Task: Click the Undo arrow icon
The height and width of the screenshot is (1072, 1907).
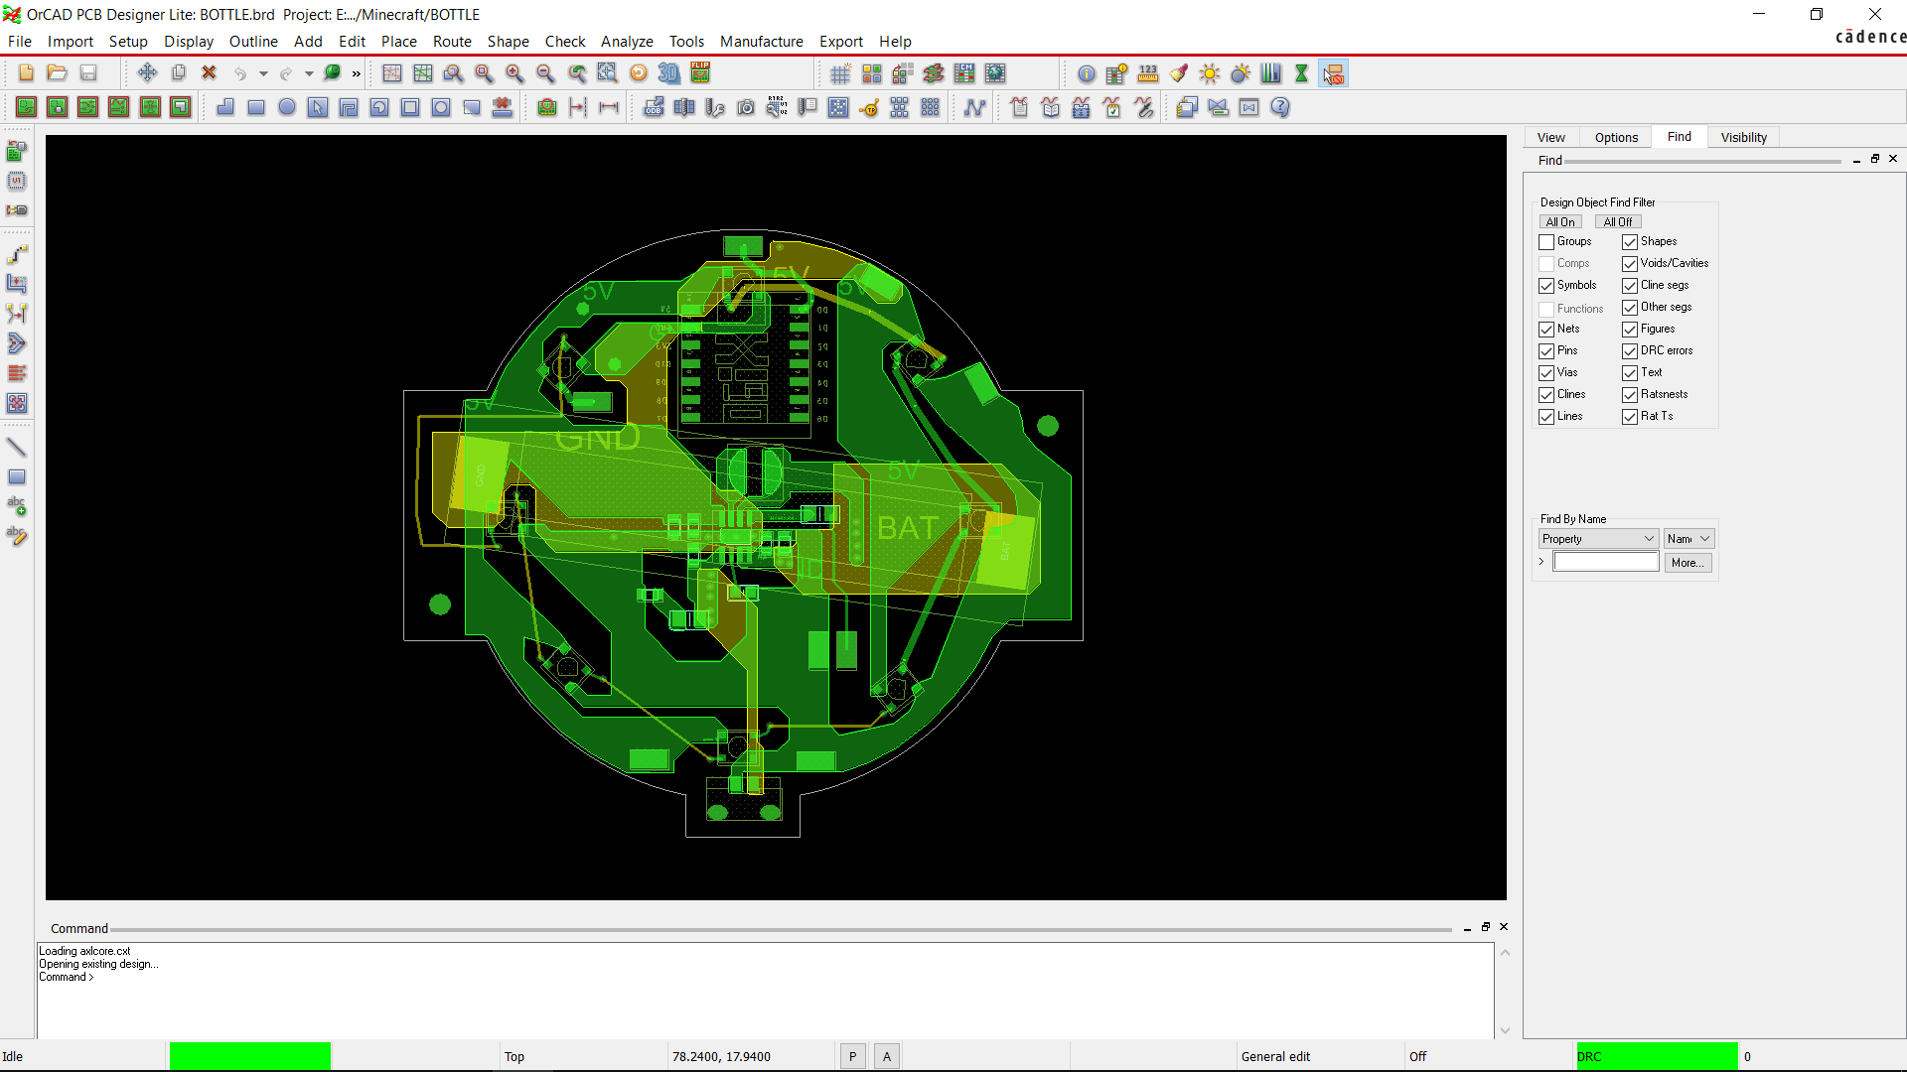Action: pos(240,73)
